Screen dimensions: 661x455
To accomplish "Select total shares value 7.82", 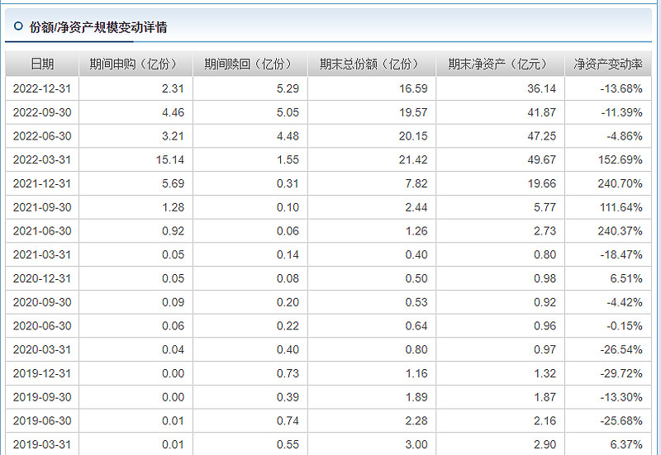I will tap(416, 183).
